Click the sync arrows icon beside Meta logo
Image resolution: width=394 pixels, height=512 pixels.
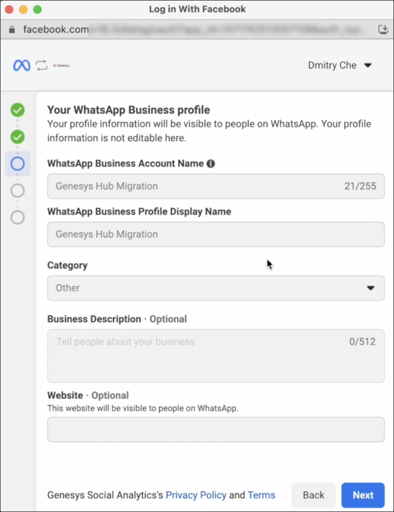(x=42, y=66)
